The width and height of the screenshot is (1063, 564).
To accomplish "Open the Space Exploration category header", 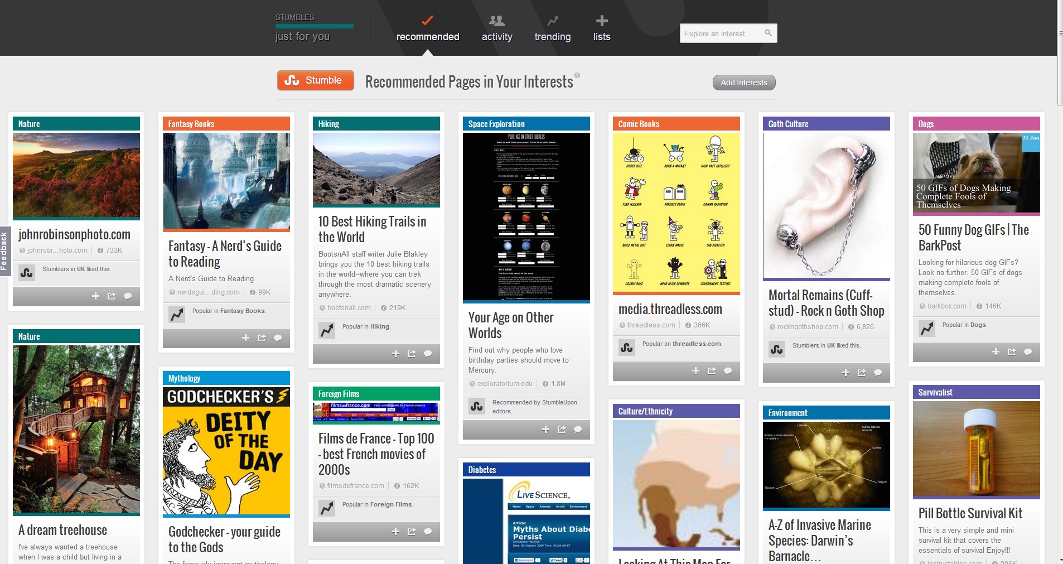I will [x=526, y=124].
